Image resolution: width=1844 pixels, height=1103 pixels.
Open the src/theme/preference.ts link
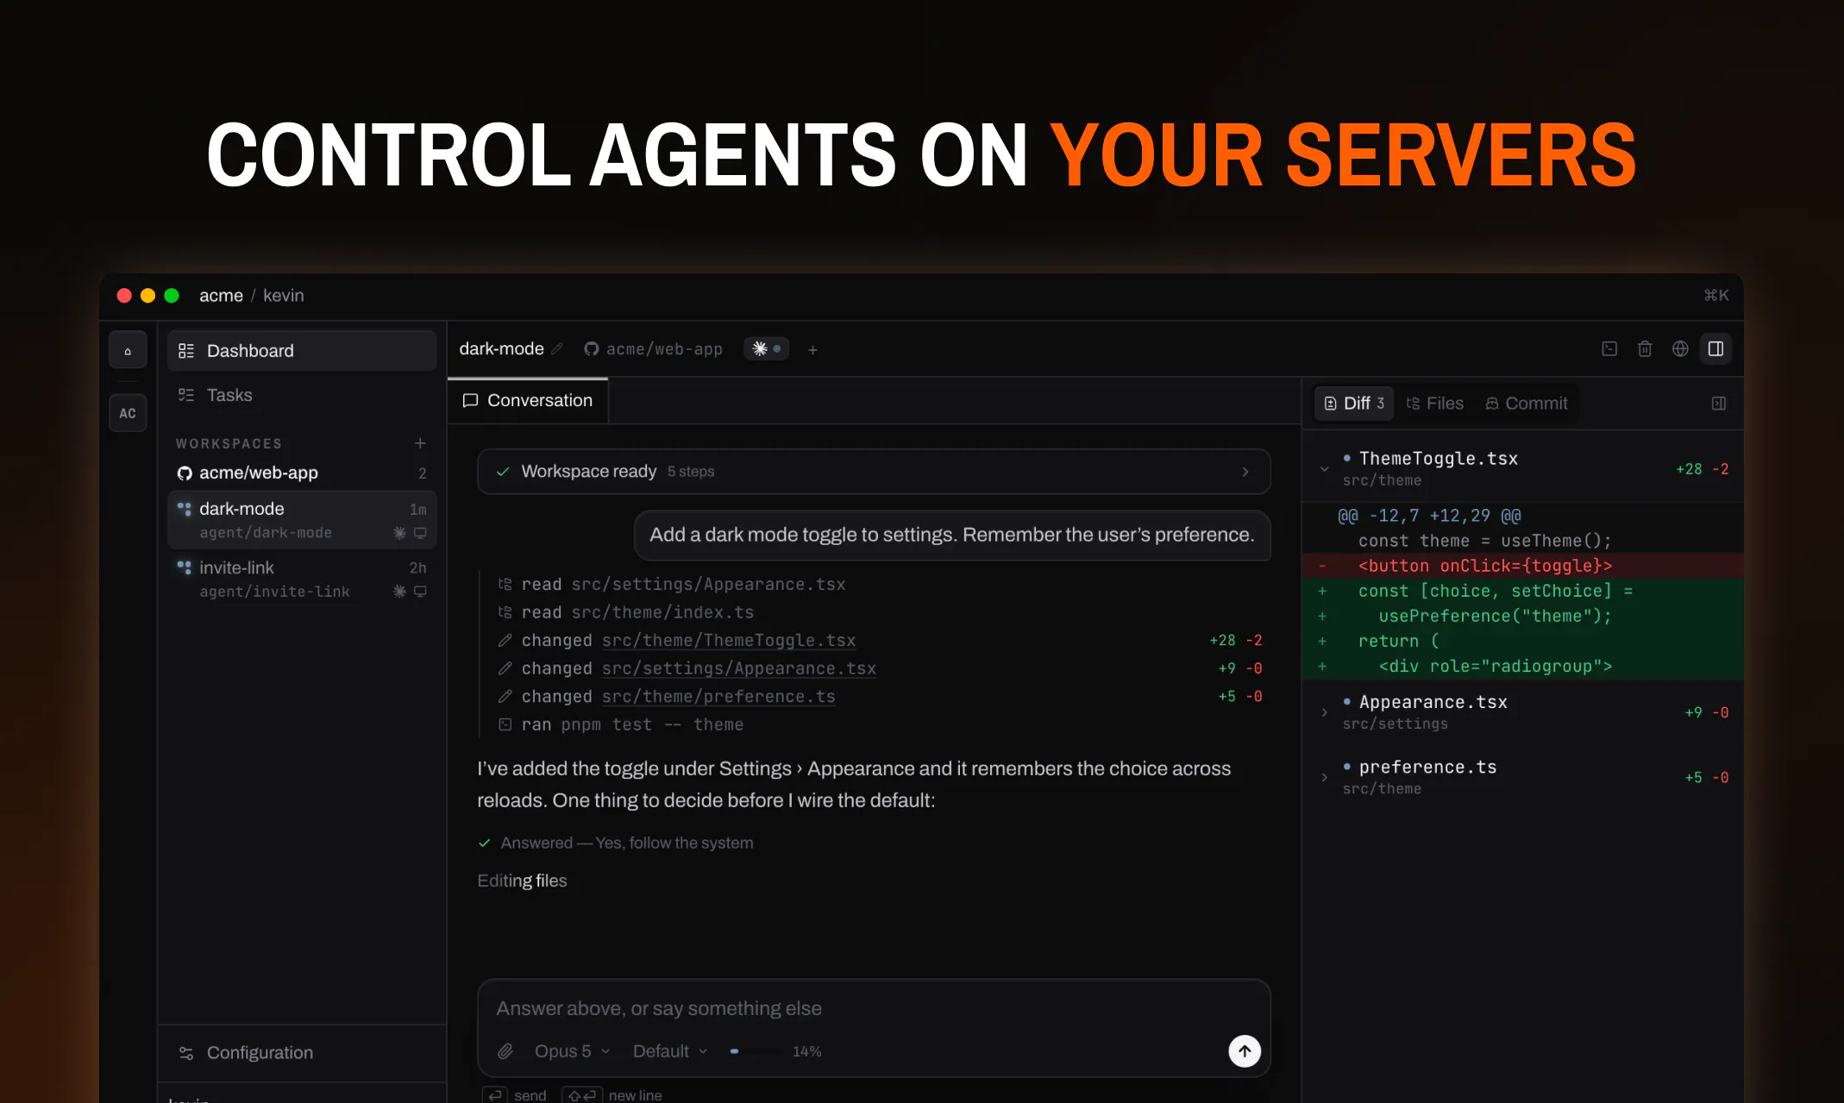point(718,697)
